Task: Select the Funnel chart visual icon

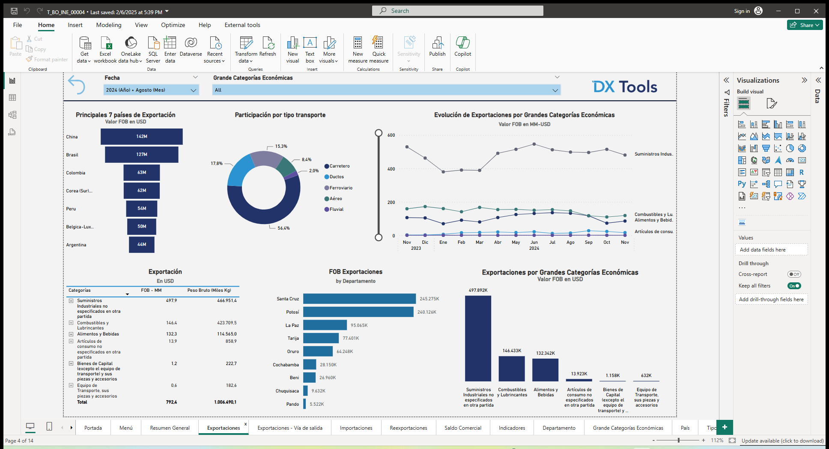Action: click(x=766, y=149)
